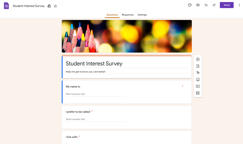243x144 pixels.
Task: Click the document name in the top bar
Action: 29,6
